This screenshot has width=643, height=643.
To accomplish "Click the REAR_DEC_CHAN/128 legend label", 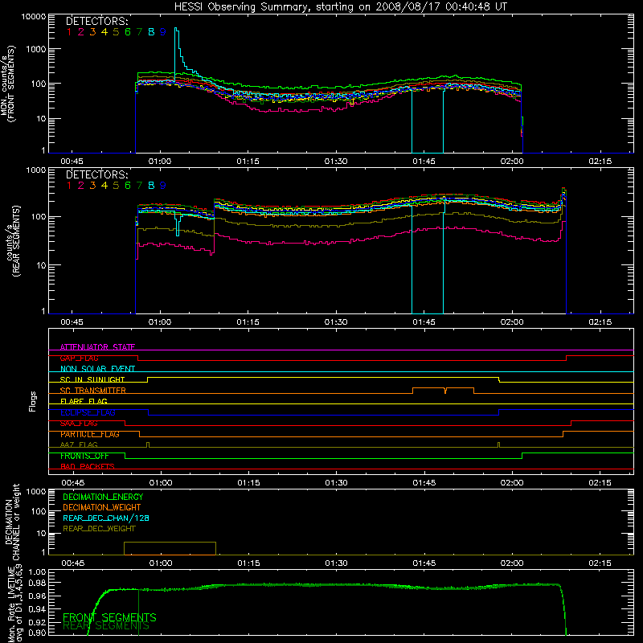I will [x=106, y=518].
